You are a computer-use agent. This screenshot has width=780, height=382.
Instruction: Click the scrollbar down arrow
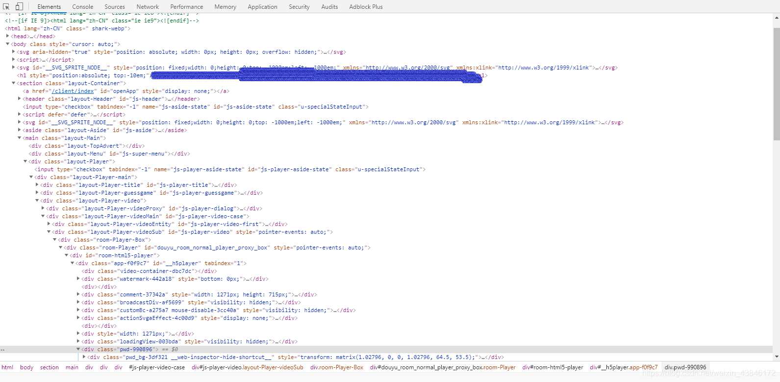point(776,358)
